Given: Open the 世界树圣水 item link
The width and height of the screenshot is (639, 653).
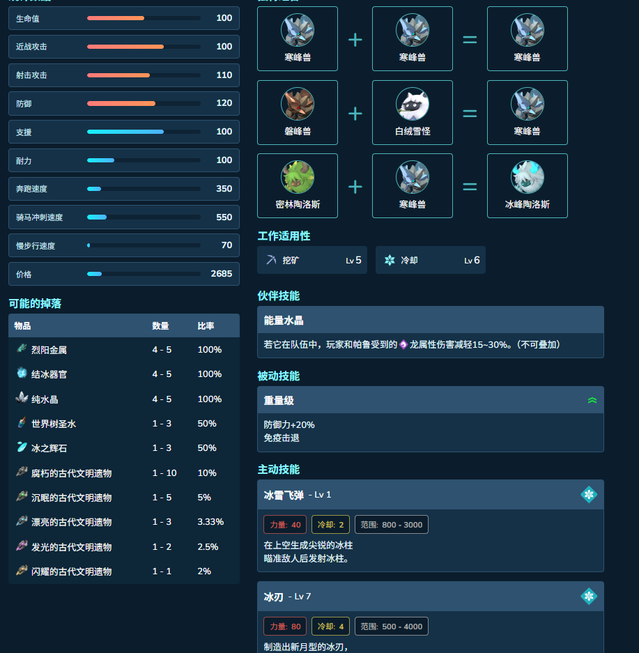Looking at the screenshot, I should [54, 424].
